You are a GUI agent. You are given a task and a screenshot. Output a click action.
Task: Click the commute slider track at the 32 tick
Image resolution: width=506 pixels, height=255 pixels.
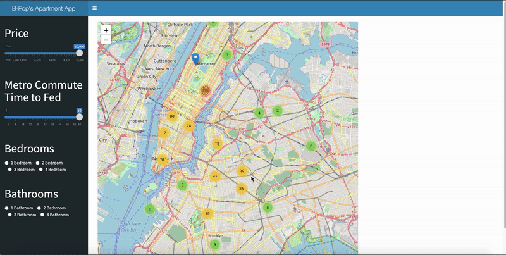coord(45,117)
